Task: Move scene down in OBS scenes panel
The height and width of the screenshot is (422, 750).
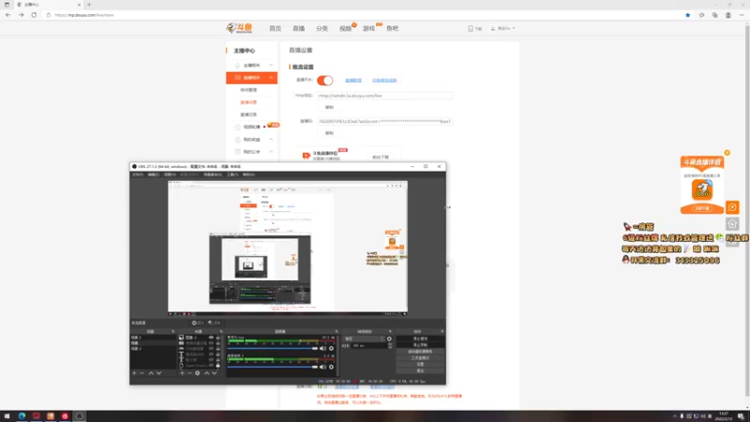Action: click(x=158, y=373)
